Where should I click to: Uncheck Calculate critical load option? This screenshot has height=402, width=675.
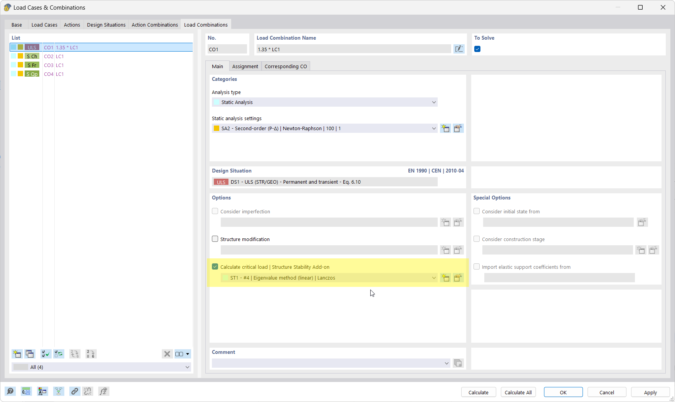(x=215, y=266)
